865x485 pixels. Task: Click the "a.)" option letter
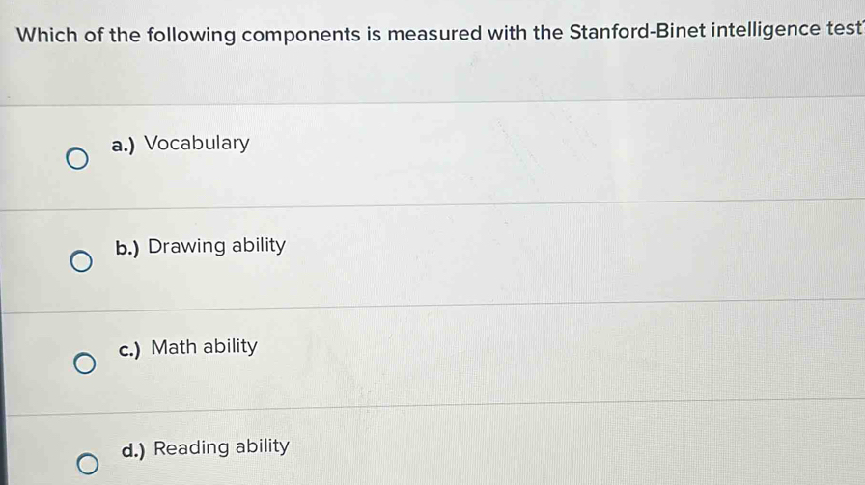point(124,145)
